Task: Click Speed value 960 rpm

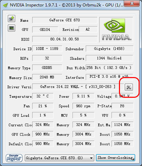Action: tap(83, 106)
